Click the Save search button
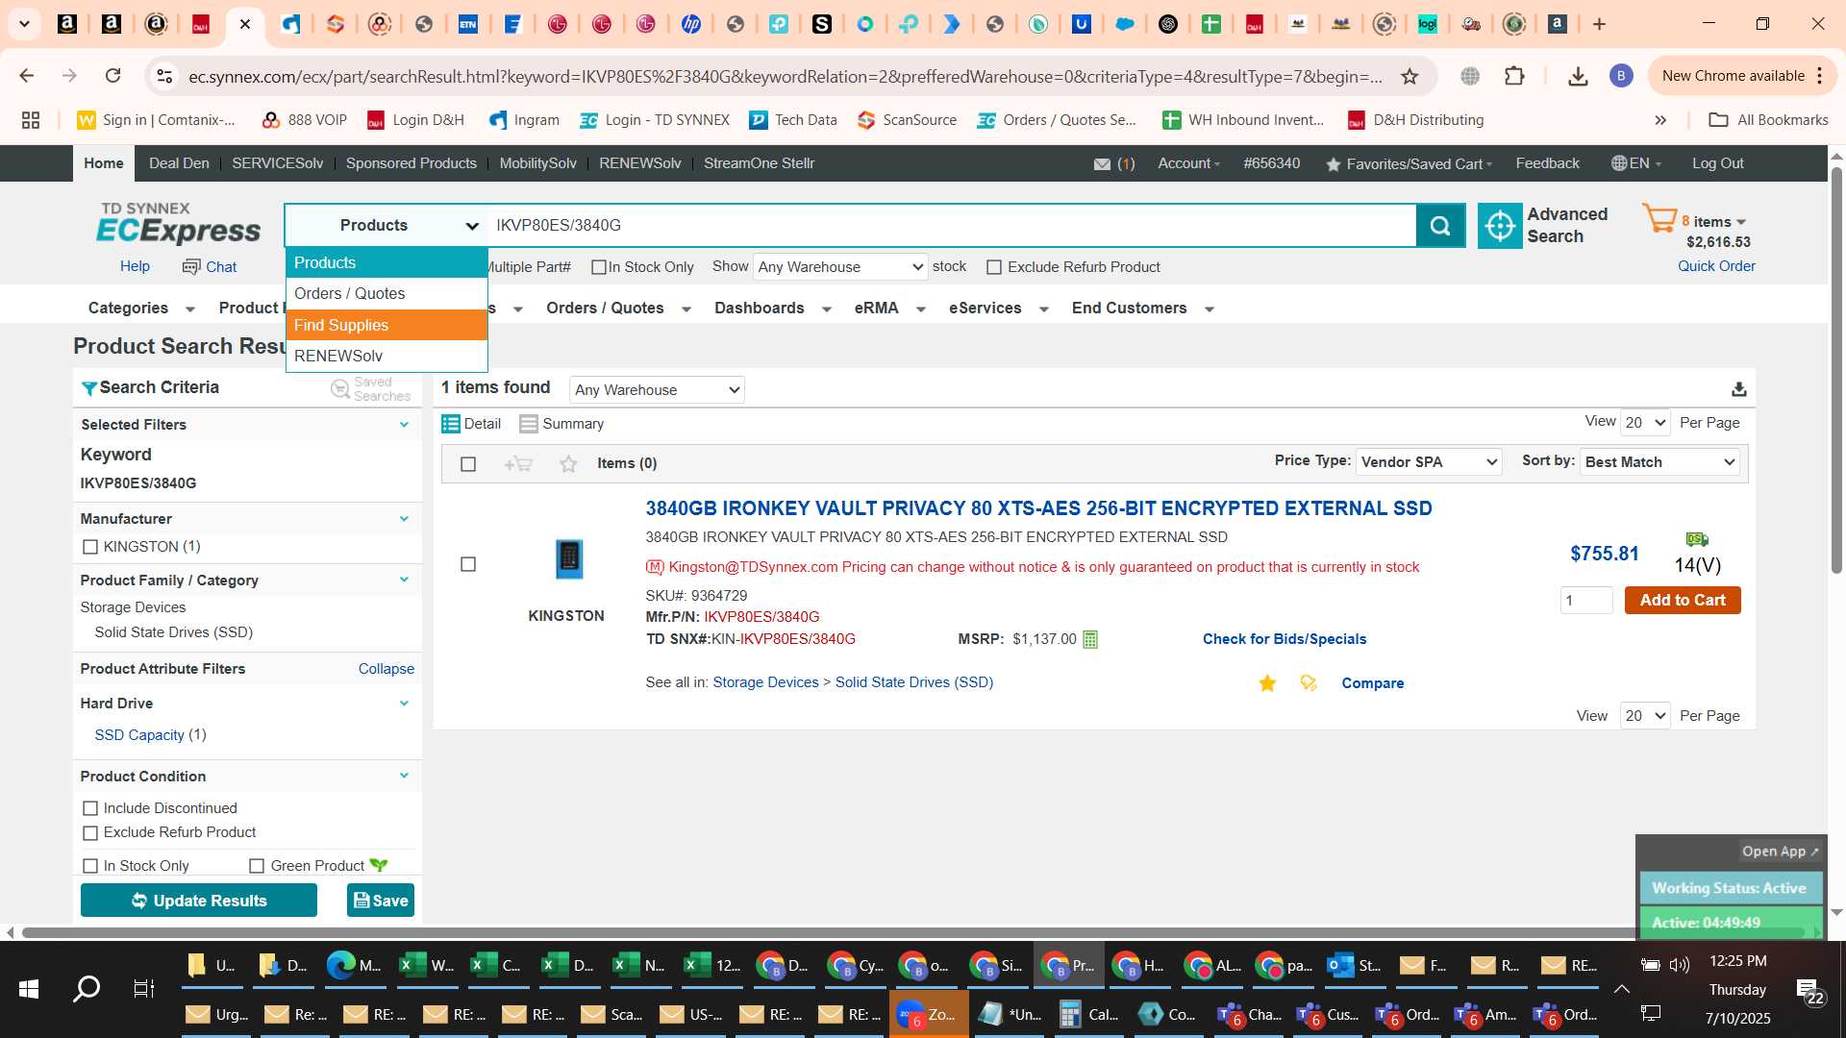Image resolution: width=1846 pixels, height=1038 pixels. pos(381,901)
